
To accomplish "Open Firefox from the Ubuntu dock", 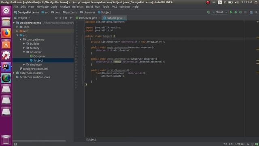I will coord(6,33).
